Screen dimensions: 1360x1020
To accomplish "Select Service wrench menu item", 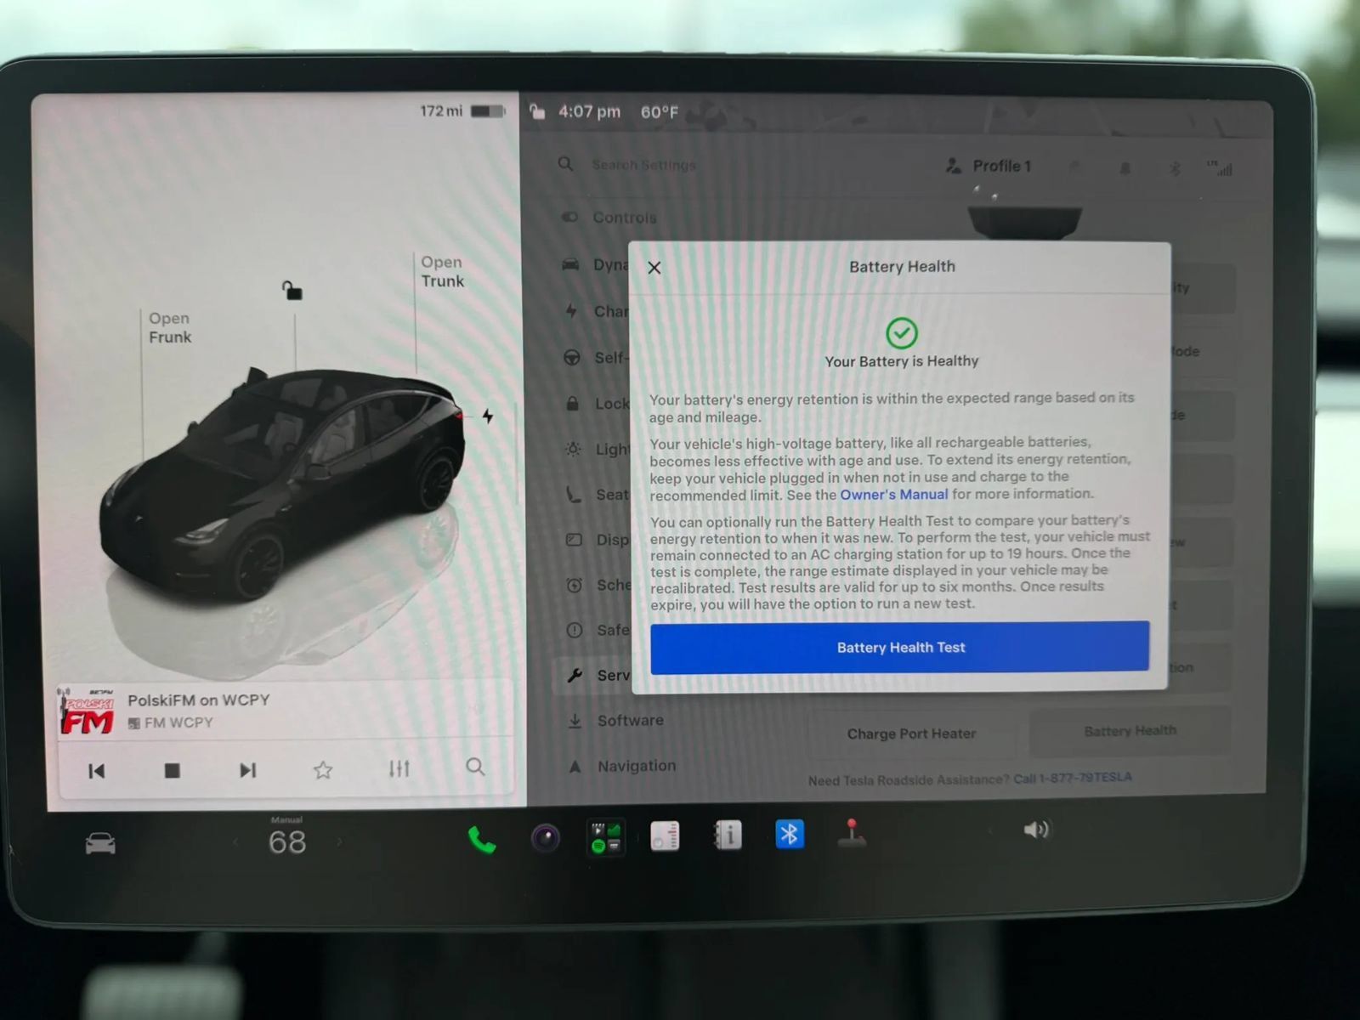I will point(599,675).
